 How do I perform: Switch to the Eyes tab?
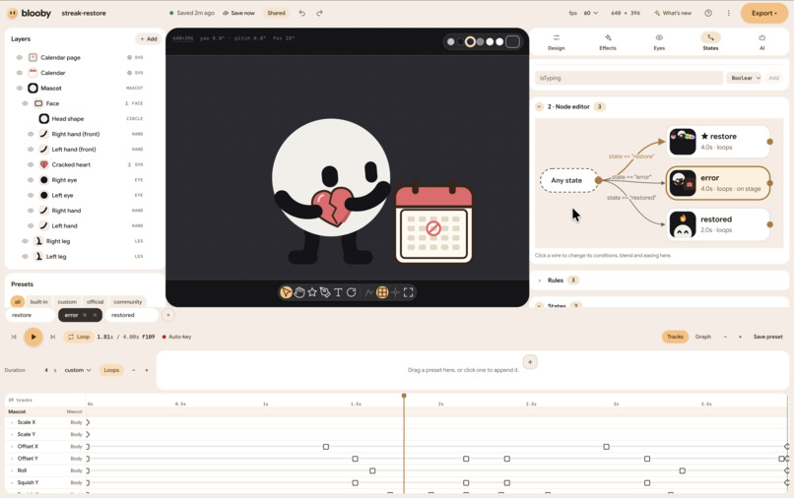pyautogui.click(x=659, y=42)
